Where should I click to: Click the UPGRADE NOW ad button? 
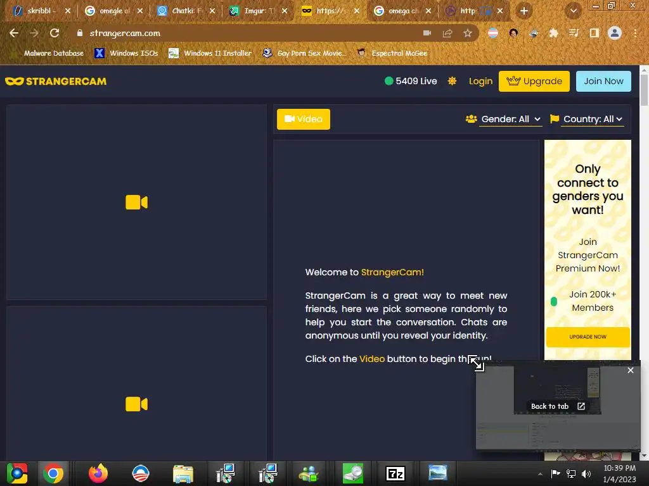click(x=588, y=337)
